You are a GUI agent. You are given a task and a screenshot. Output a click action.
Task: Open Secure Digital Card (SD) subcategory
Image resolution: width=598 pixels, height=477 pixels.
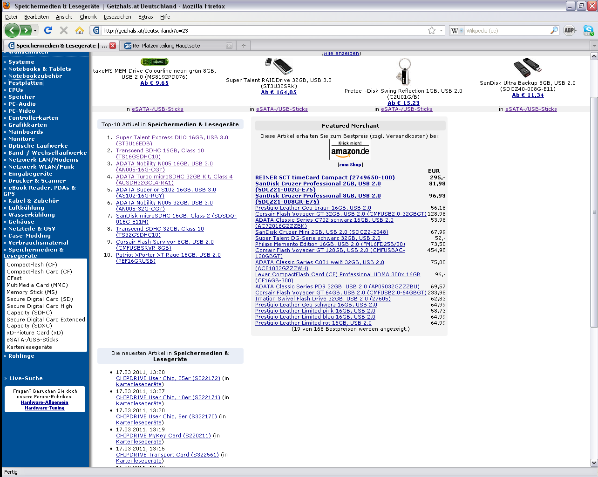point(40,299)
